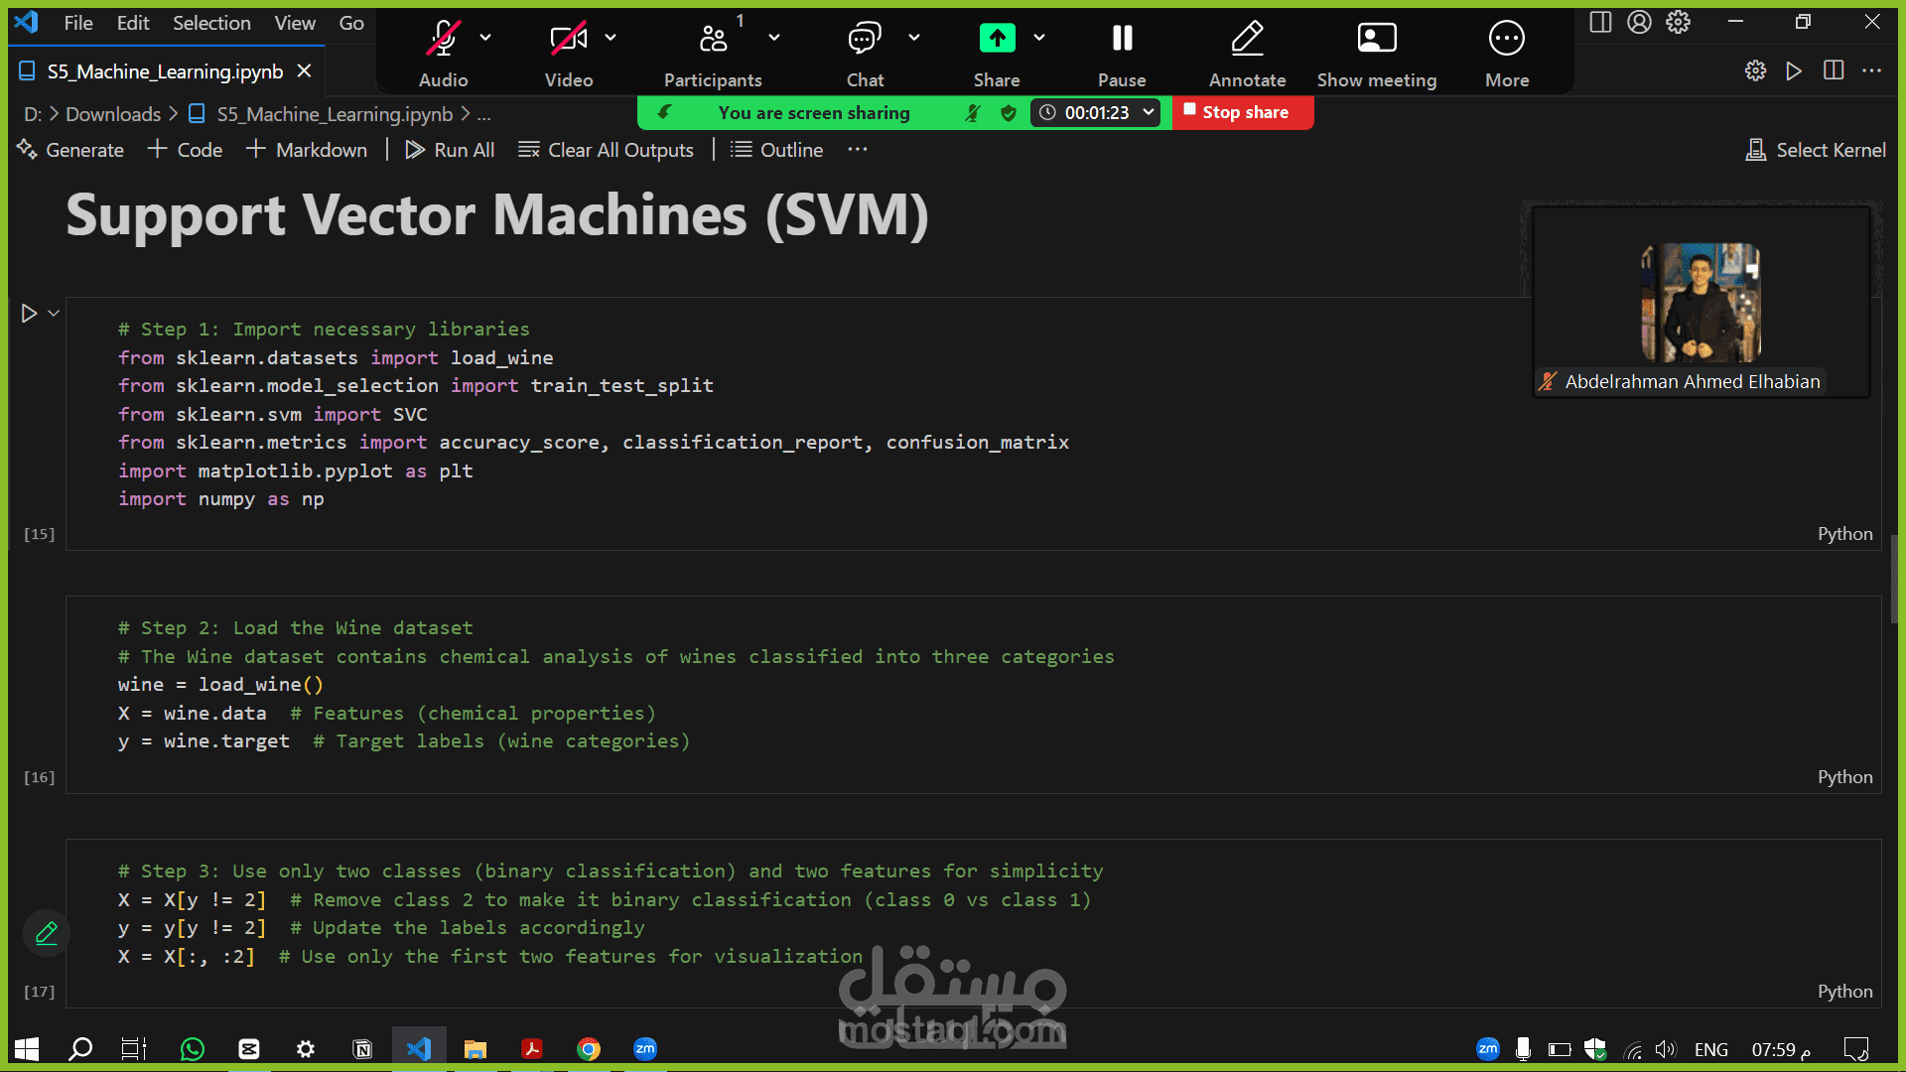Click the Stop share button
Viewport: 1906px width, 1072px height.
[1243, 112]
